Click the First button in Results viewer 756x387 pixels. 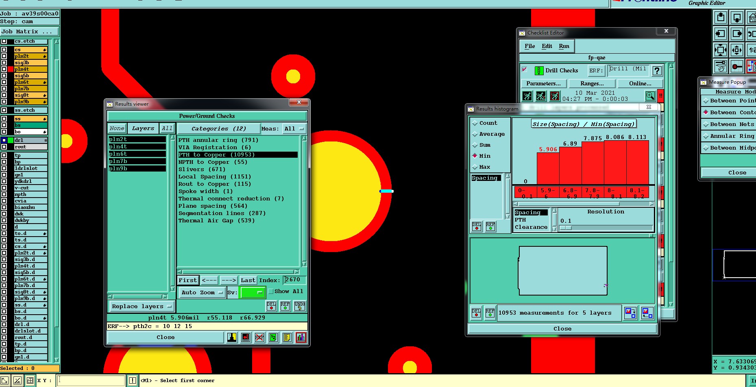pyautogui.click(x=188, y=280)
